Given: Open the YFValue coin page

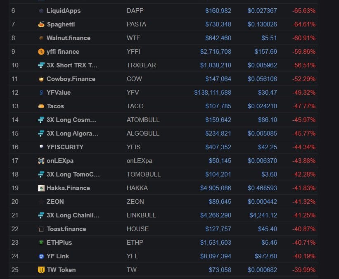Looking at the screenshot, I should point(59,93).
